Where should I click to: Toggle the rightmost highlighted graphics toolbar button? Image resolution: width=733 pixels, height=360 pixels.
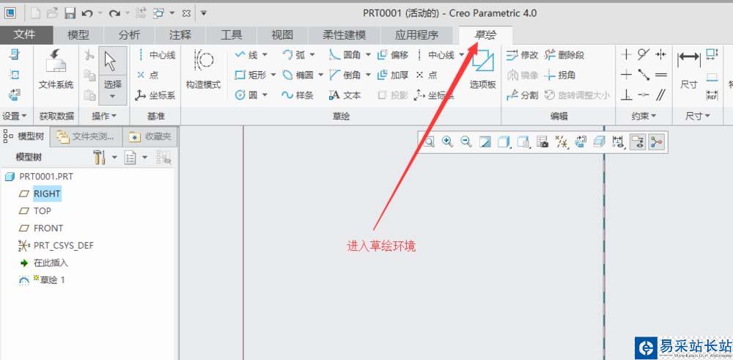pos(657,142)
